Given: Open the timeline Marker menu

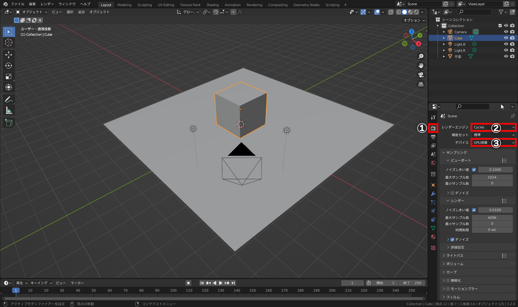Looking at the screenshot, I should point(77,283).
